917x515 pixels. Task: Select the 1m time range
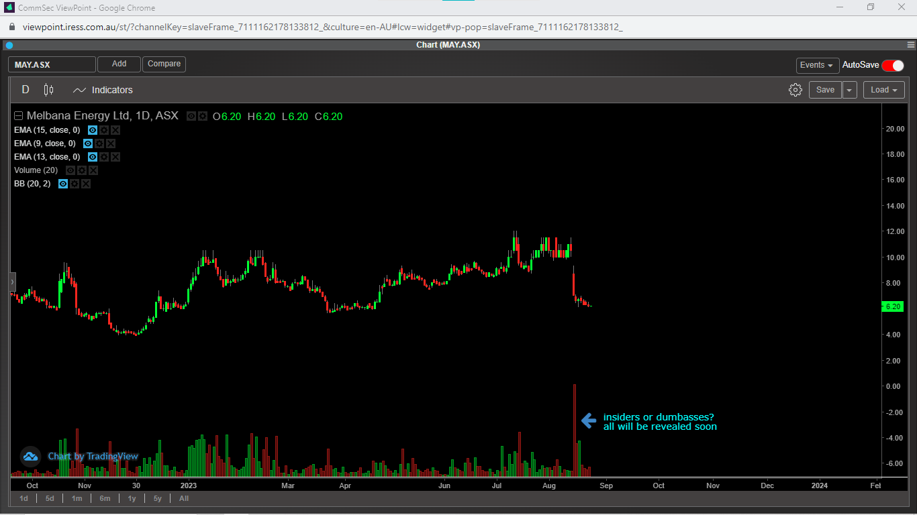point(77,498)
